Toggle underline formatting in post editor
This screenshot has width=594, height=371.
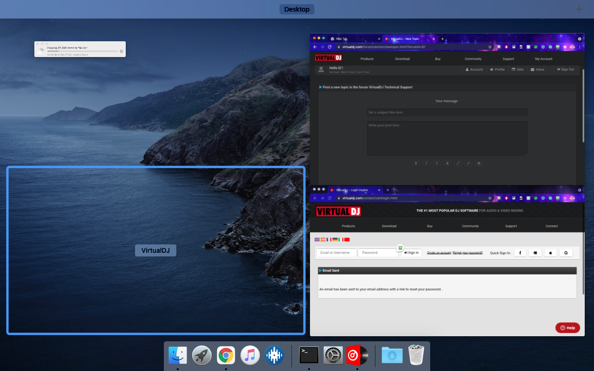tap(437, 163)
